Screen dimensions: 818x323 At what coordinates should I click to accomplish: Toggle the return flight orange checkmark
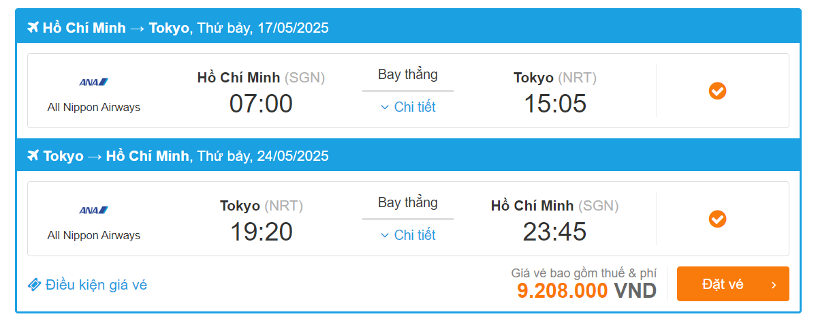(717, 219)
